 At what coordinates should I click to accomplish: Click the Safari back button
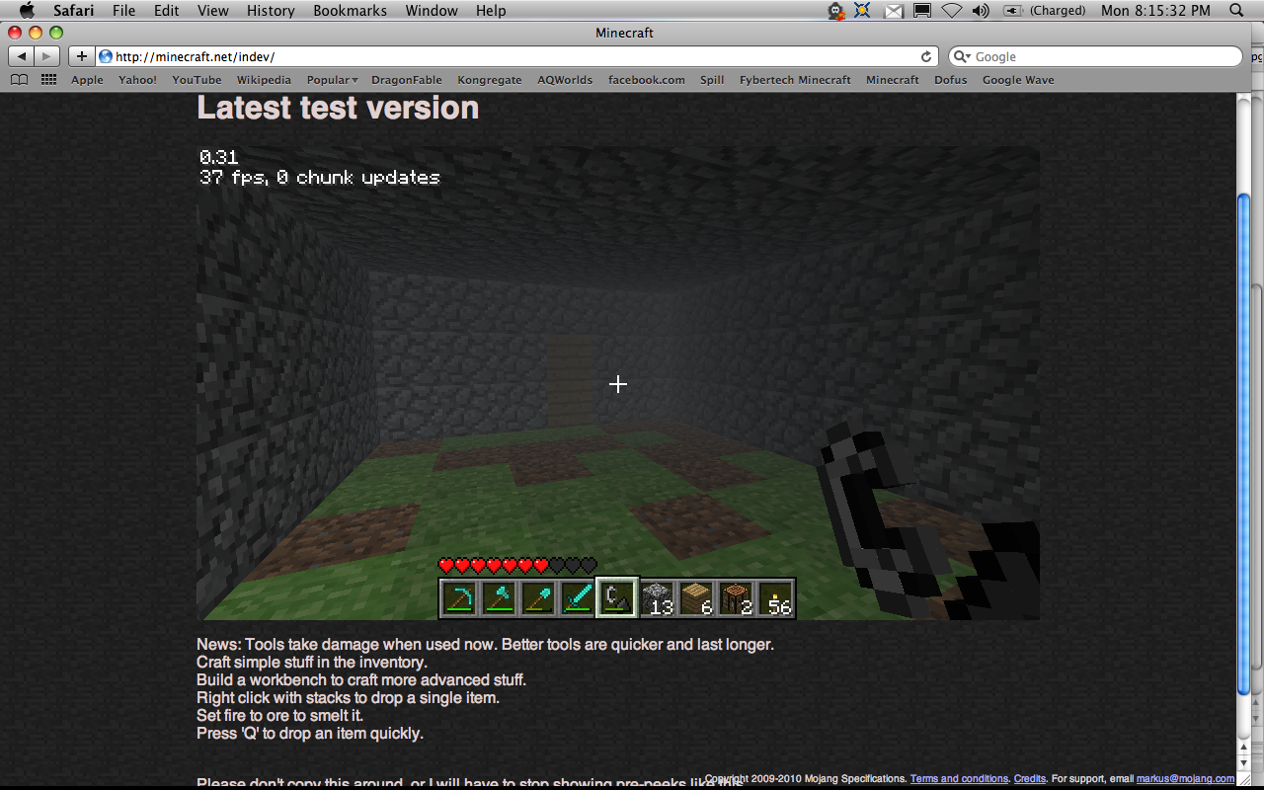[23, 56]
